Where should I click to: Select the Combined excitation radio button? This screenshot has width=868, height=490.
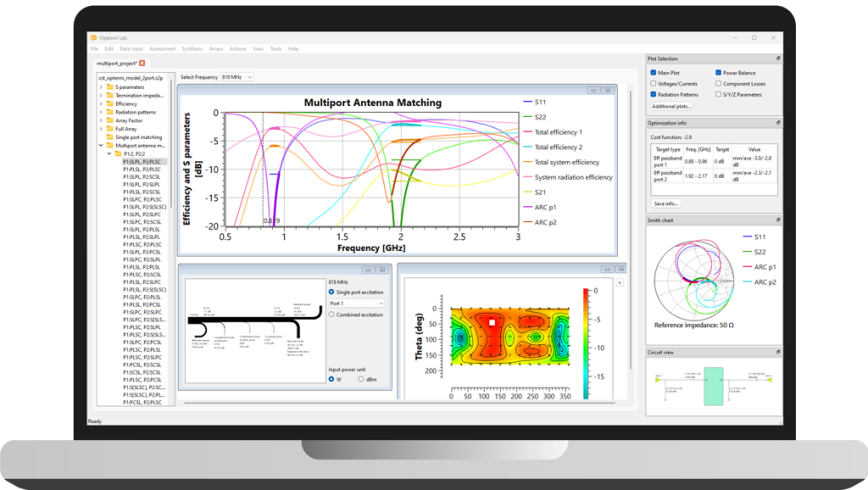(331, 315)
